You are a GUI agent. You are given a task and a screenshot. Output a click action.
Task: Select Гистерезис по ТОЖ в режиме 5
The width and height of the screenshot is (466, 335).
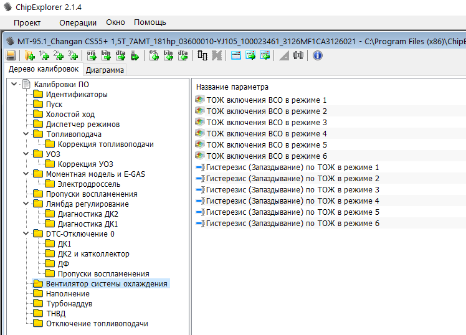coord(292,212)
